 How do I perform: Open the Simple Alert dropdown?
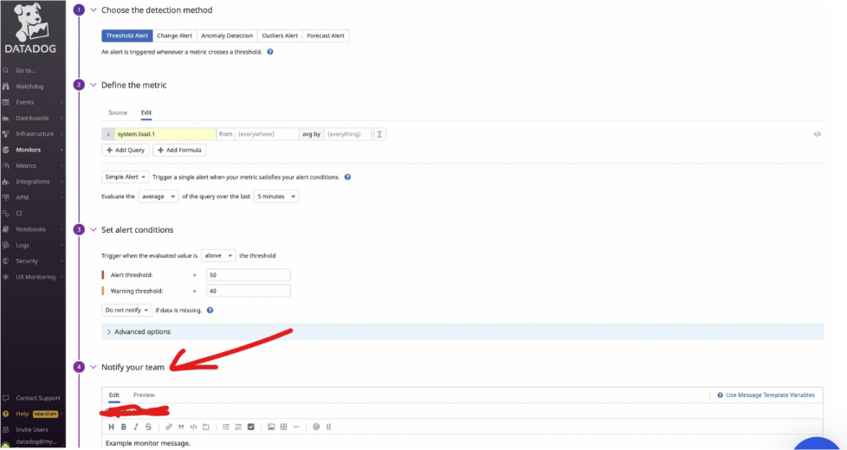[x=126, y=177]
